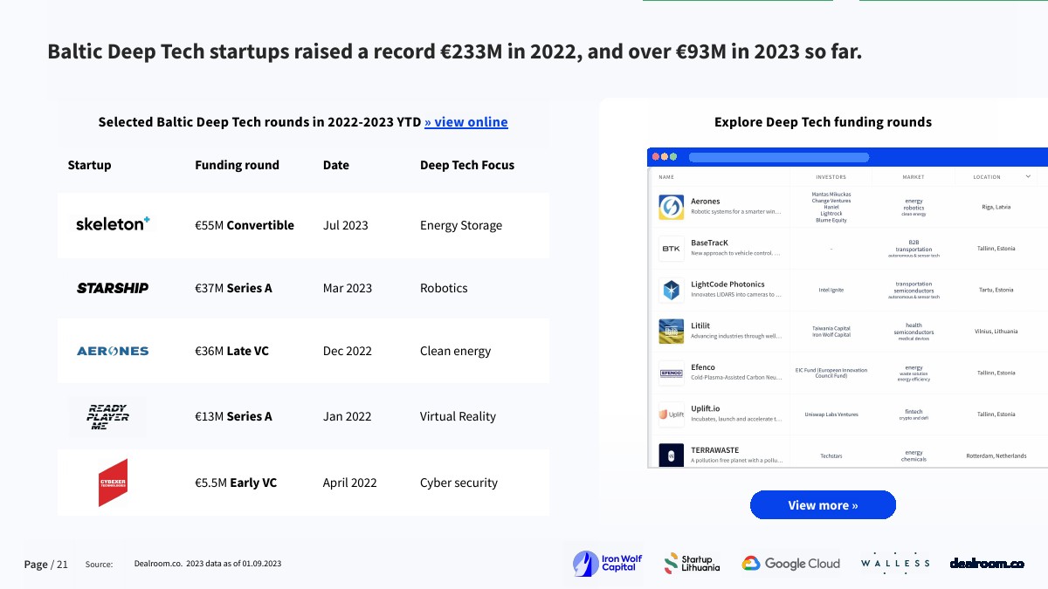Screen dimensions: 1048x589
Task: Expand the Location column dropdown chevron
Action: coord(1028,176)
